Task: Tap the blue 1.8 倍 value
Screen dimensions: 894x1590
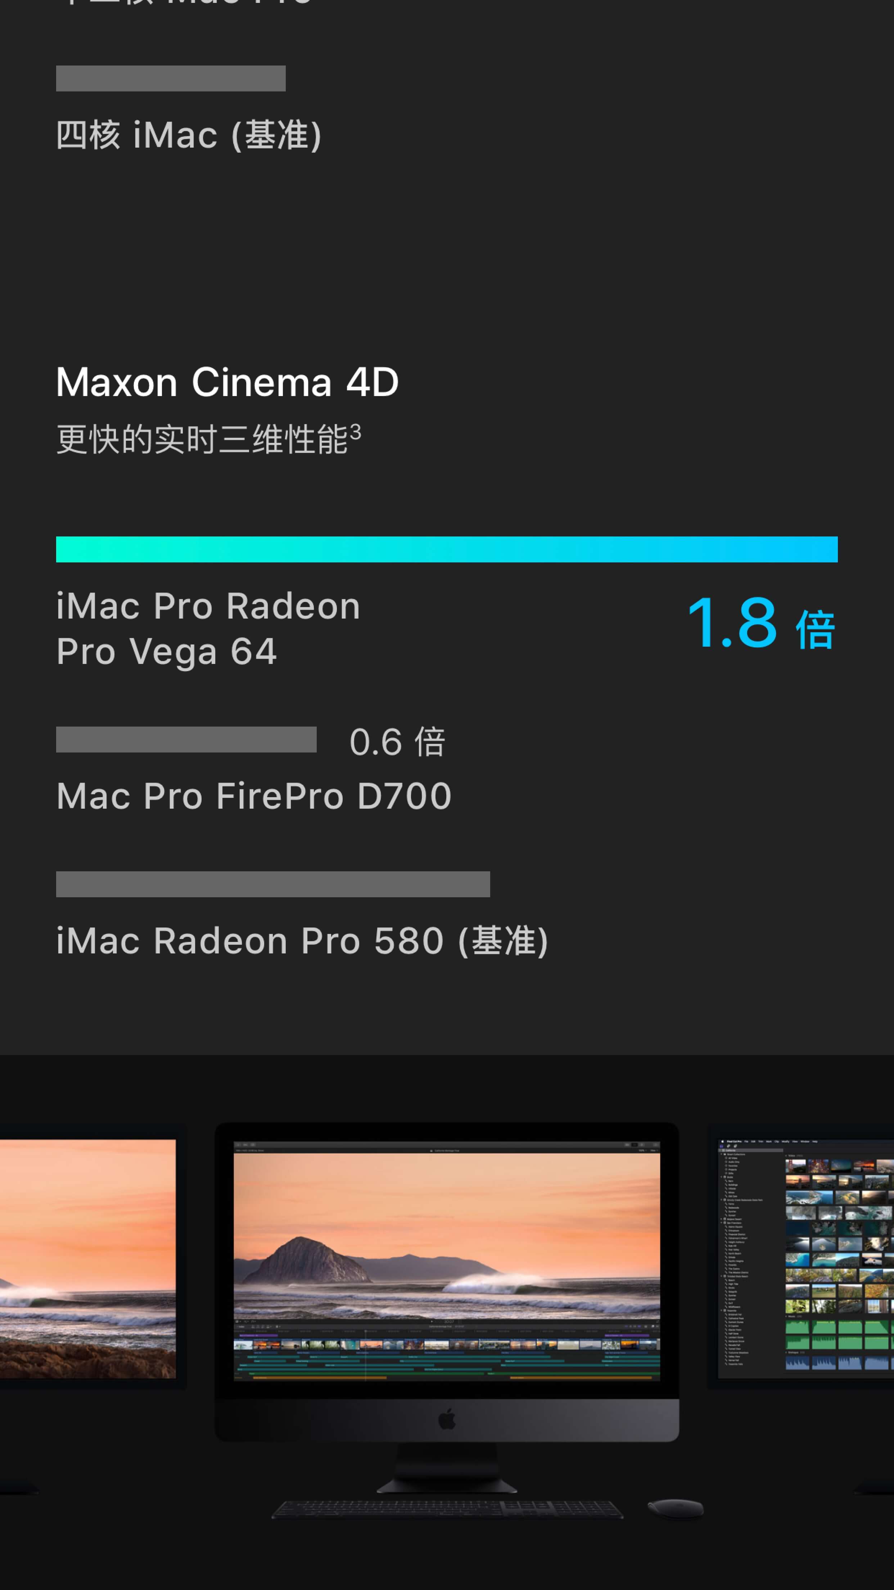Action: pos(761,623)
